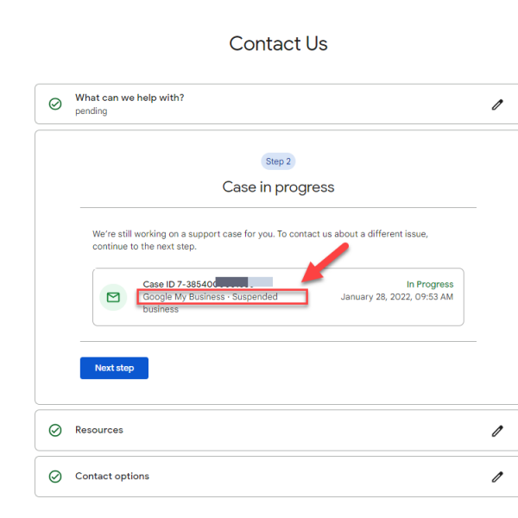Click the green checkmark beside 'What can we help with?'
The width and height of the screenshot is (518, 518).
tap(55, 104)
